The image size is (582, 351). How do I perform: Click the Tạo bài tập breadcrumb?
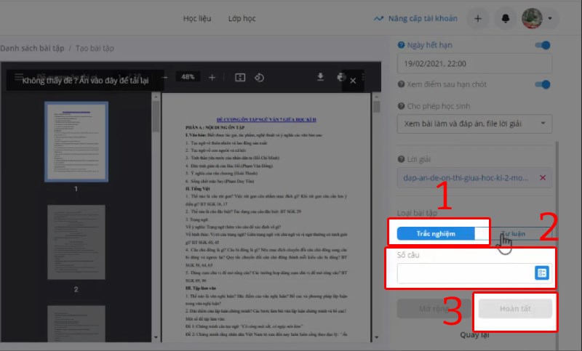tap(95, 48)
